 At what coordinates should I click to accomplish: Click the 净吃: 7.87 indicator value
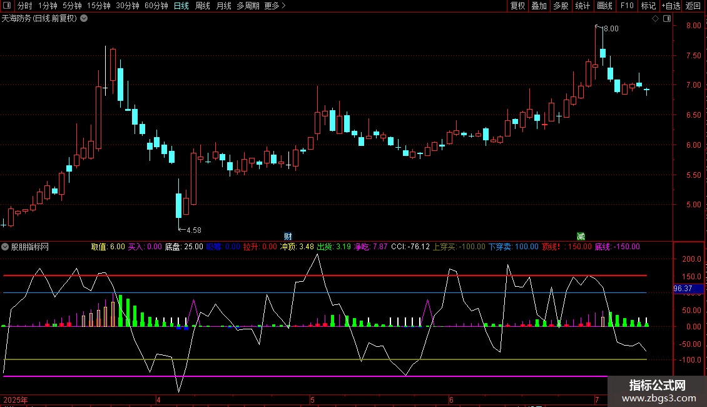[370, 247]
